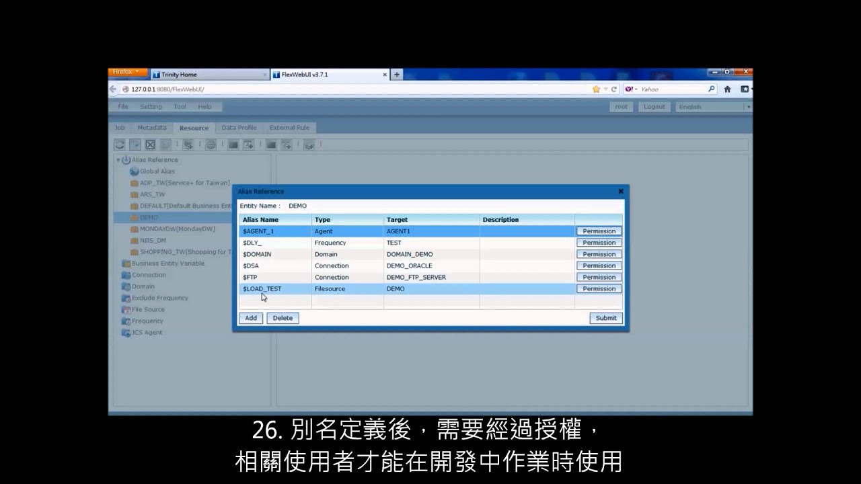Go back with Firefox back arrow
861x484 pixels.
click(x=113, y=89)
